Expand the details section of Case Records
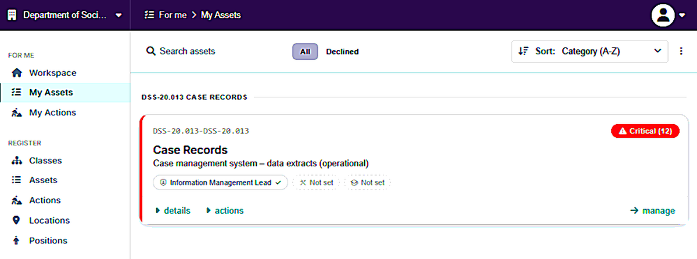Viewport: 697px width, 259px height. [173, 210]
